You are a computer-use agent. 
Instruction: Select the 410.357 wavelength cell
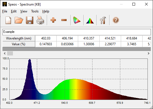pyautogui.click(x=89, y=38)
